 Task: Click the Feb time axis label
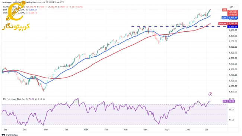point(106,130)
